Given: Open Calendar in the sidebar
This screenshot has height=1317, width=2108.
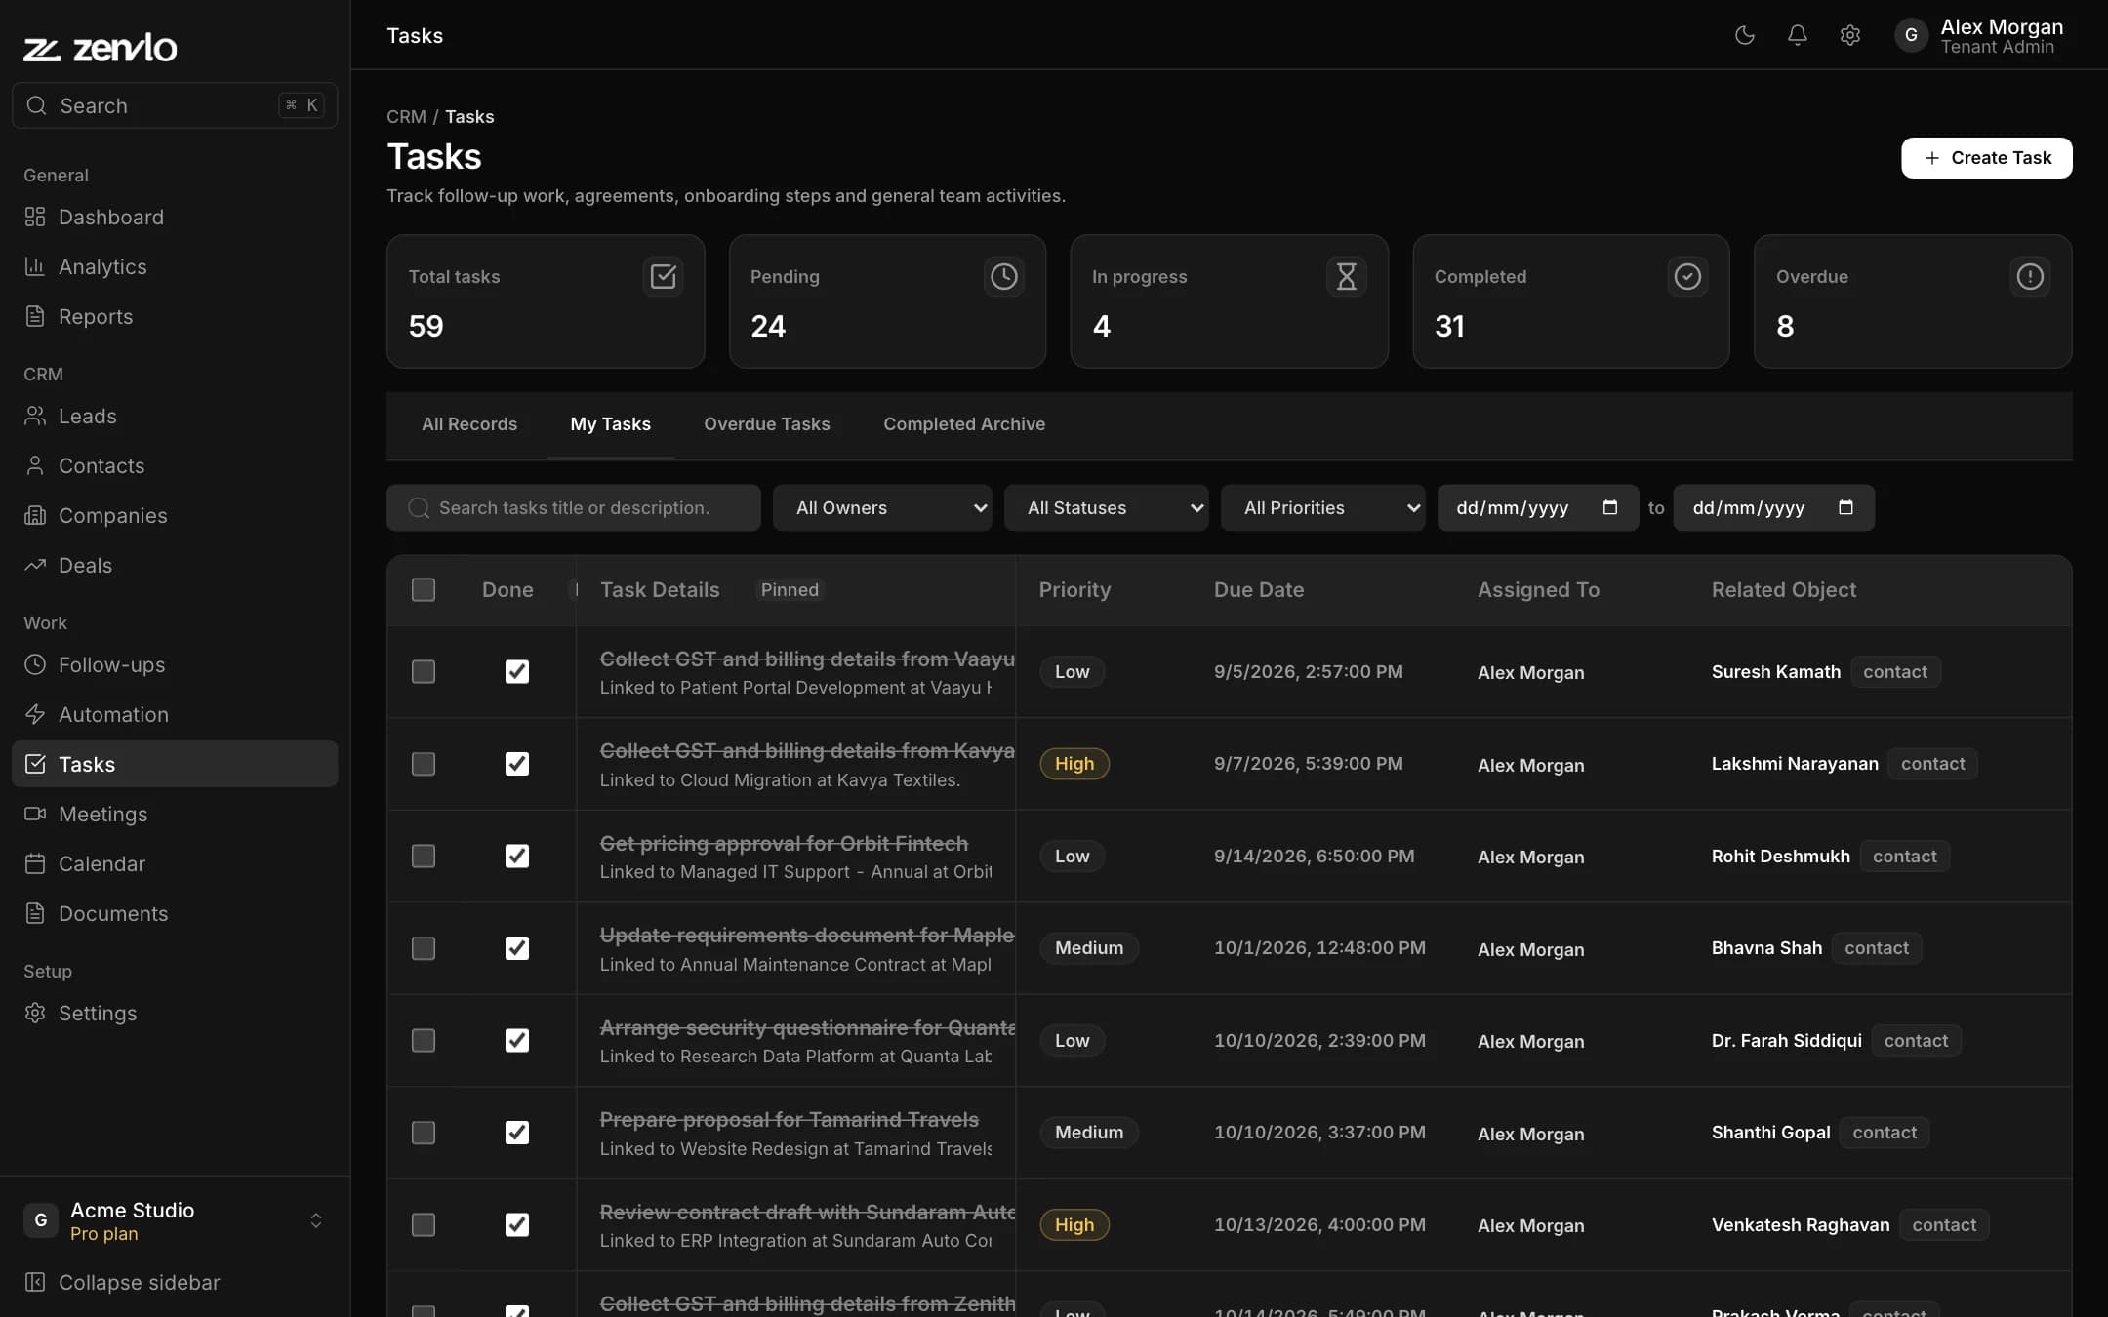Looking at the screenshot, I should point(175,863).
